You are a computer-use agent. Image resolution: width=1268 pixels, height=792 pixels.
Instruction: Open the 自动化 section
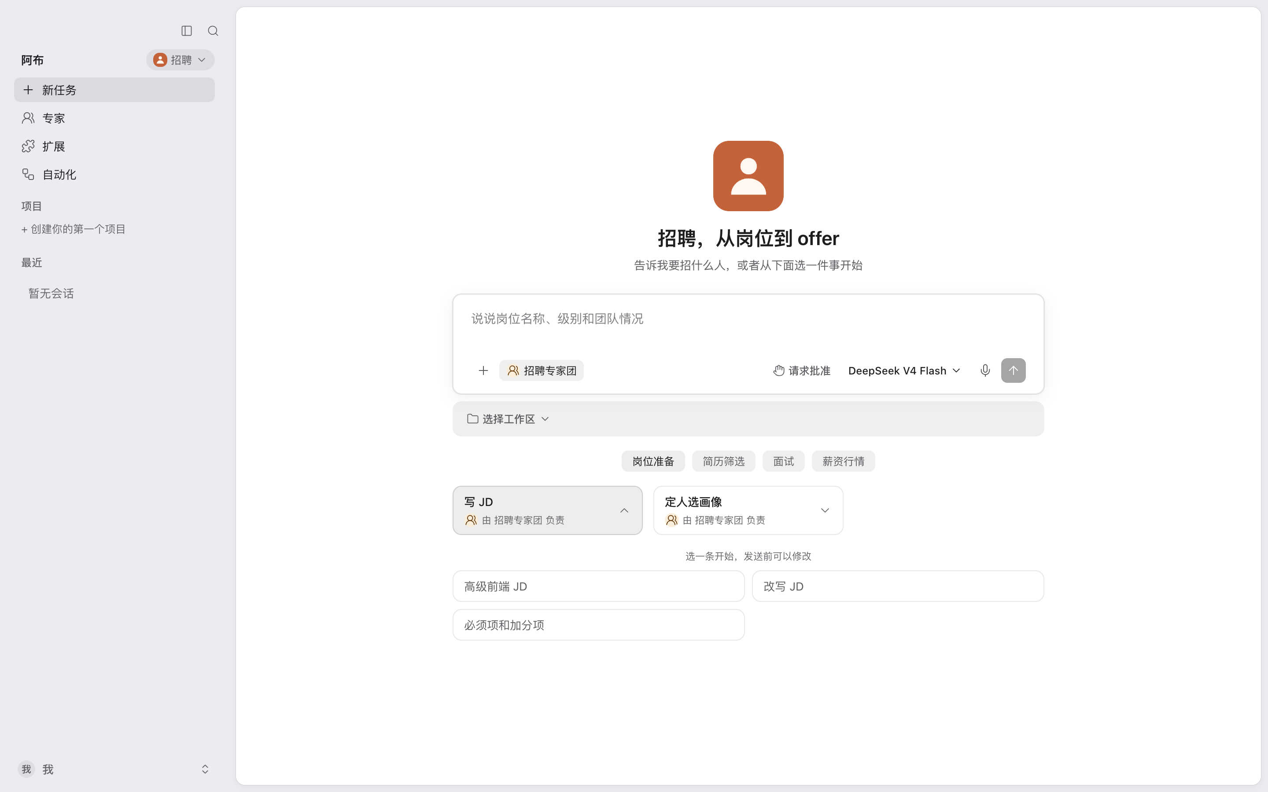[x=114, y=174]
